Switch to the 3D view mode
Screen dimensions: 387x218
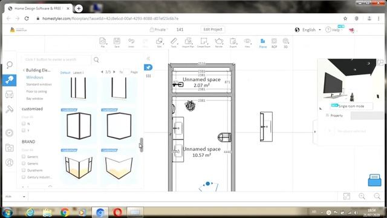(285, 43)
